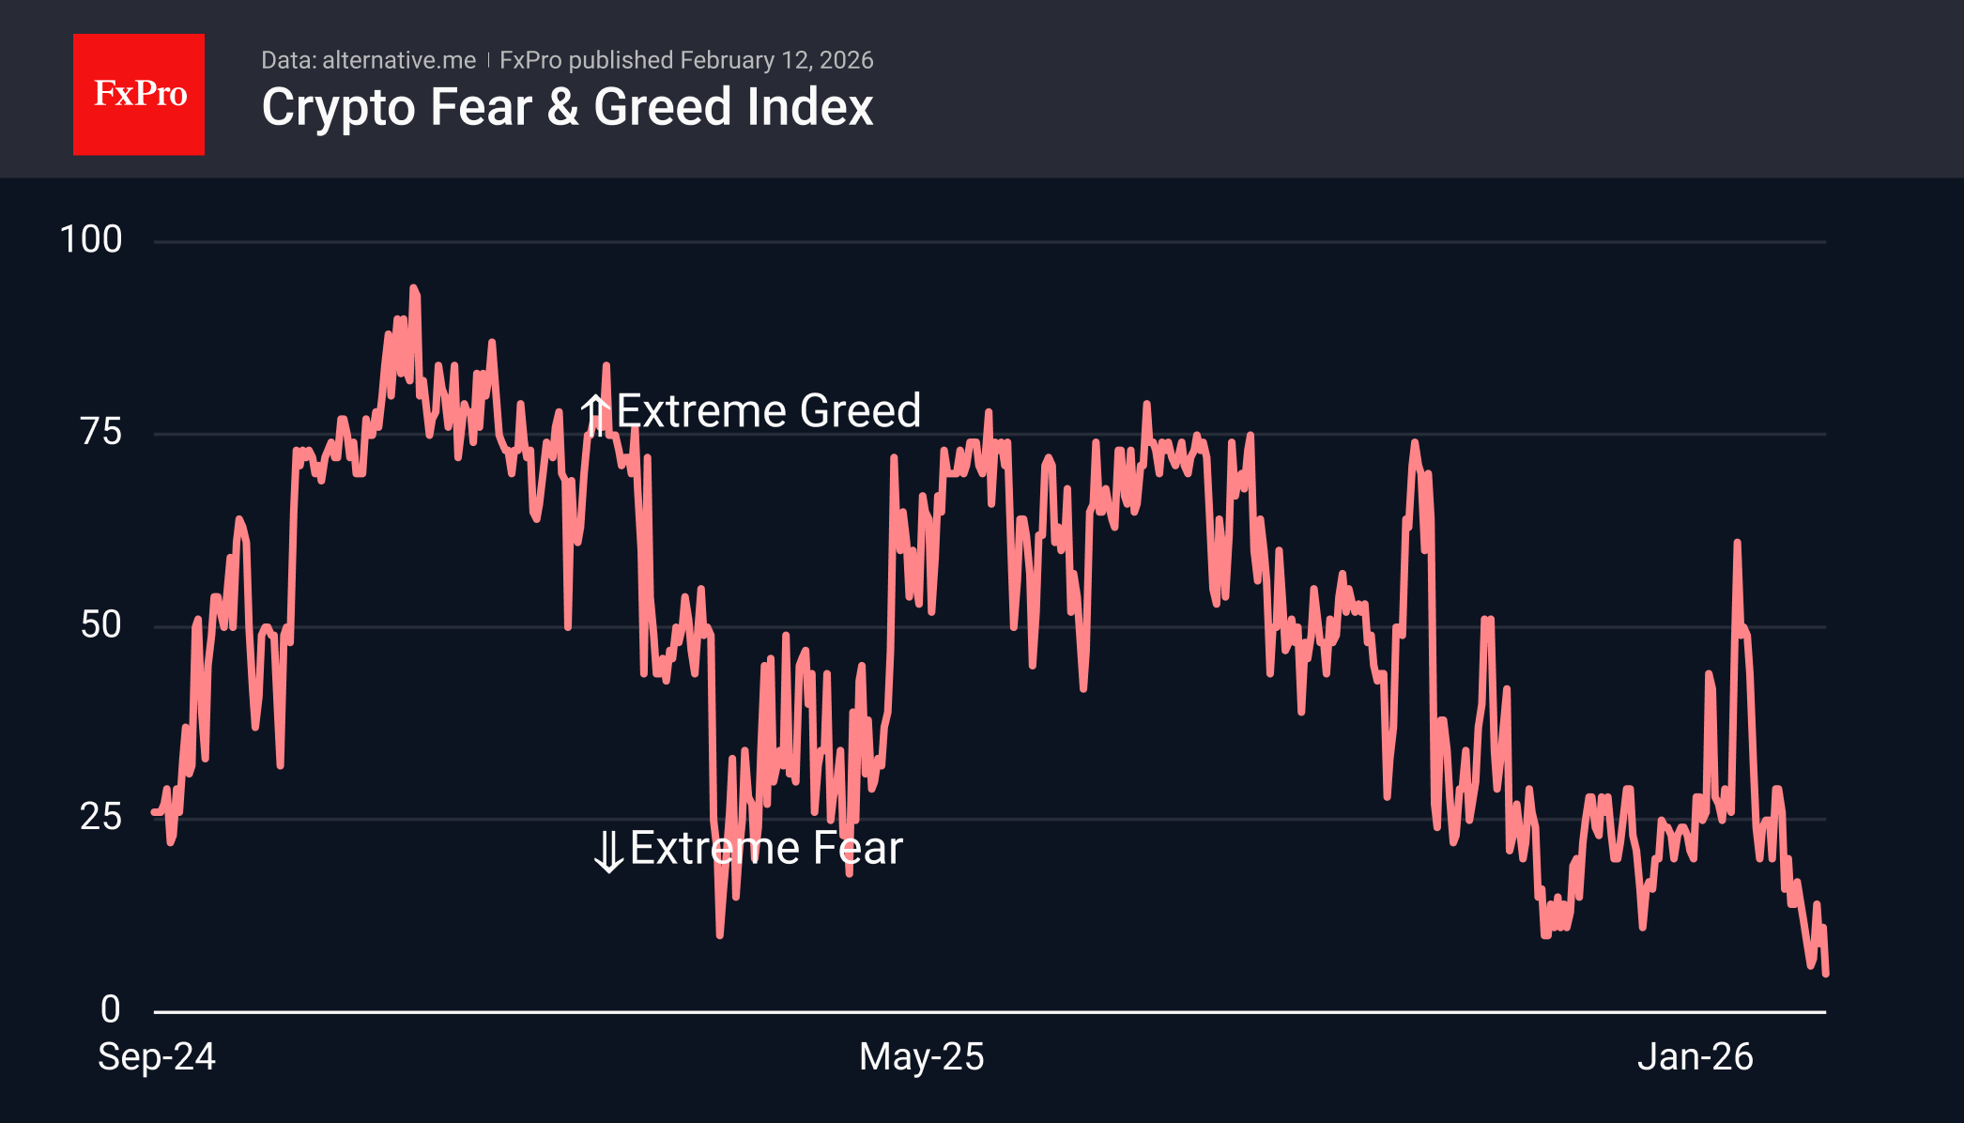This screenshot has height=1123, width=1964.
Task: Click the red FxPro logo
Action: (x=139, y=94)
